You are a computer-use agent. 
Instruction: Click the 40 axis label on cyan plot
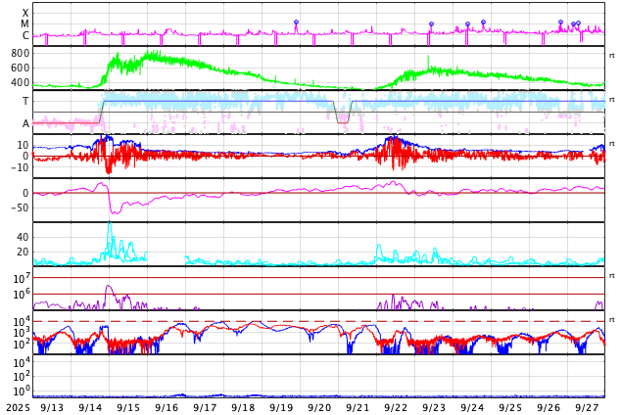(23, 237)
